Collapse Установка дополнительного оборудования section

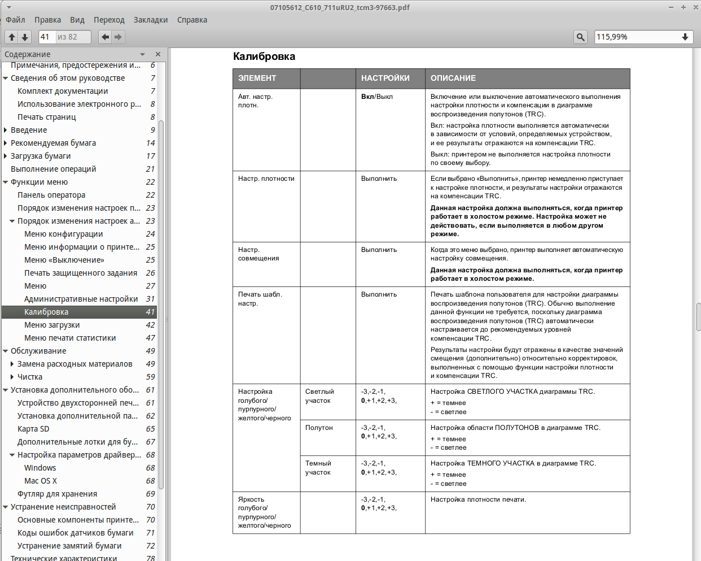pos(6,390)
